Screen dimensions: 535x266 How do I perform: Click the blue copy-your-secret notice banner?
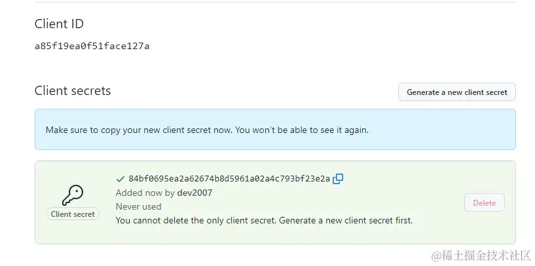pos(275,130)
